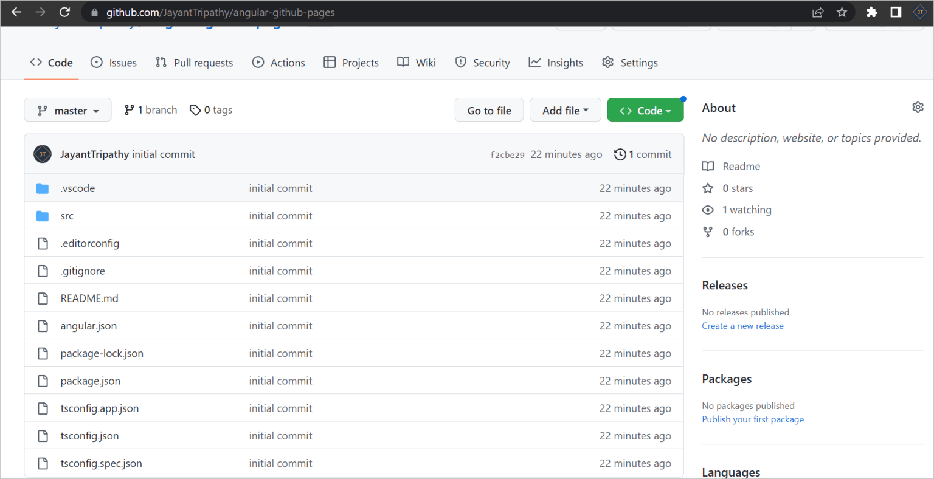Go to the Actions tab
The image size is (934, 479).
coord(278,63)
